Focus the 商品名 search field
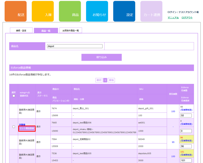Viewport: 203px width, 163px height. pyautogui.click(x=75, y=46)
